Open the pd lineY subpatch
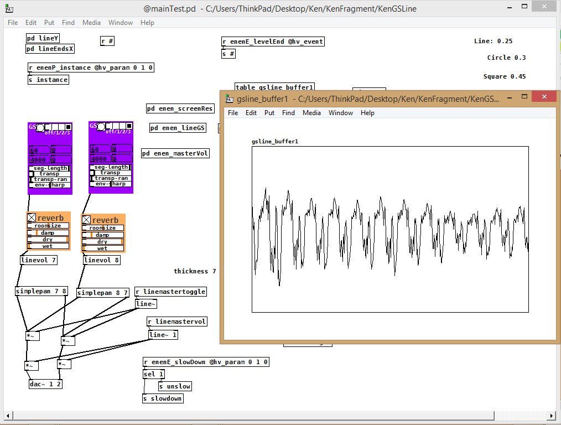This screenshot has width=561, height=425. (x=42, y=38)
